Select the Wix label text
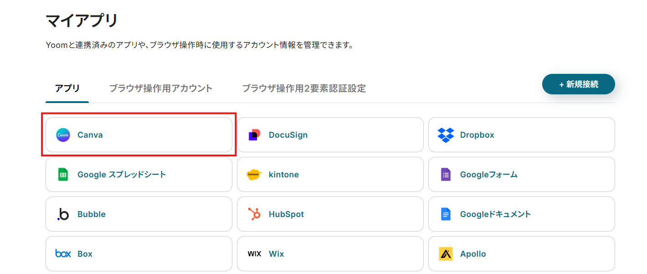647x274 pixels. click(276, 254)
